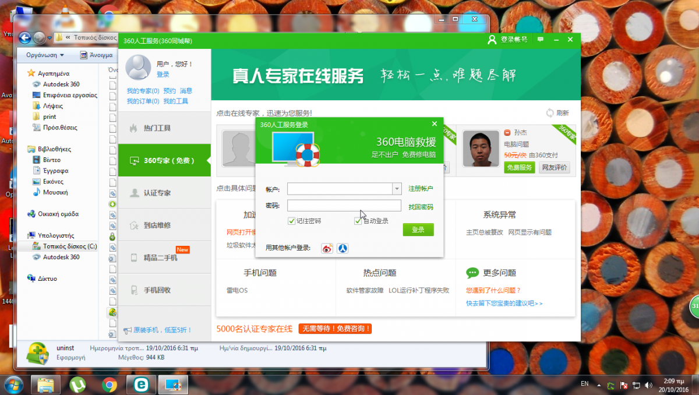Click 孙杰 expert photo thumbnail

click(481, 149)
